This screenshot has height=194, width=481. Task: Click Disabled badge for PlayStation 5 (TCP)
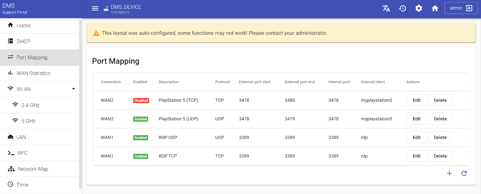point(141,100)
